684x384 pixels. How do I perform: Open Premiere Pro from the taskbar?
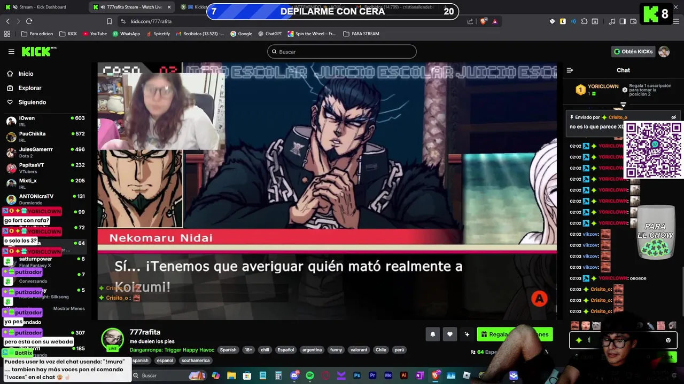pos(372,375)
